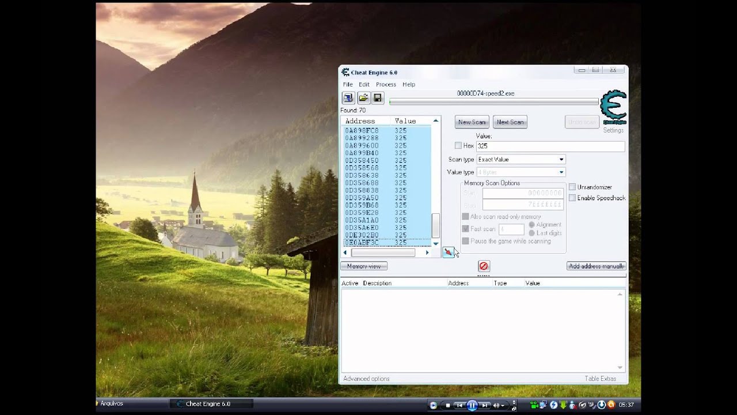This screenshot has width=737, height=415.
Task: Open Table Extras
Action: click(601, 379)
